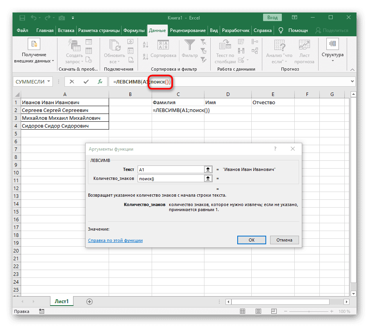This screenshot has height=327, width=369.
Task: Open Справка по этой функции link
Action: point(115,240)
